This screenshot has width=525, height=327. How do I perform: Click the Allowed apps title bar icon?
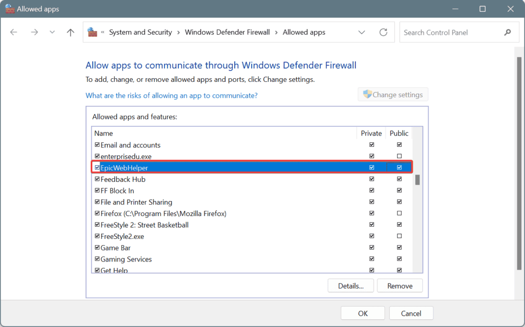coord(9,9)
